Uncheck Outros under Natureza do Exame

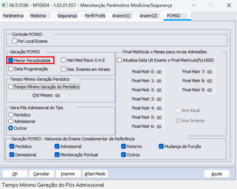[x=124, y=155]
